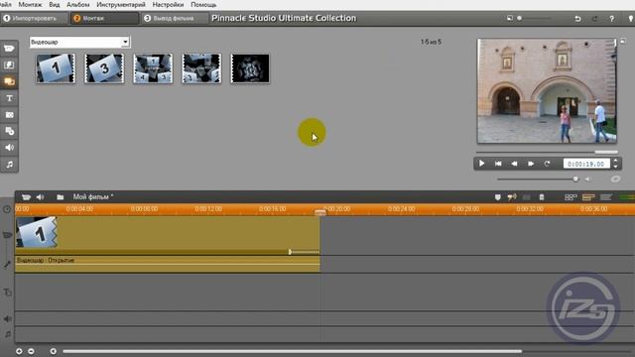Zoom in timeline with plus button
Image resolution: width=635 pixels, height=357 pixels.
[x=19, y=351]
